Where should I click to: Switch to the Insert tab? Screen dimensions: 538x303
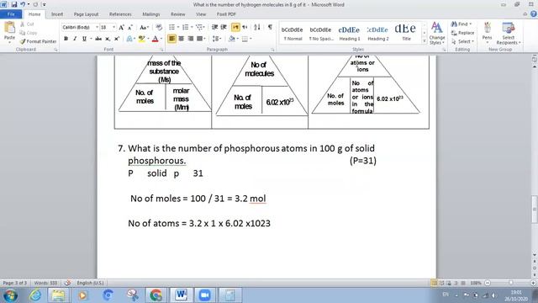click(57, 14)
